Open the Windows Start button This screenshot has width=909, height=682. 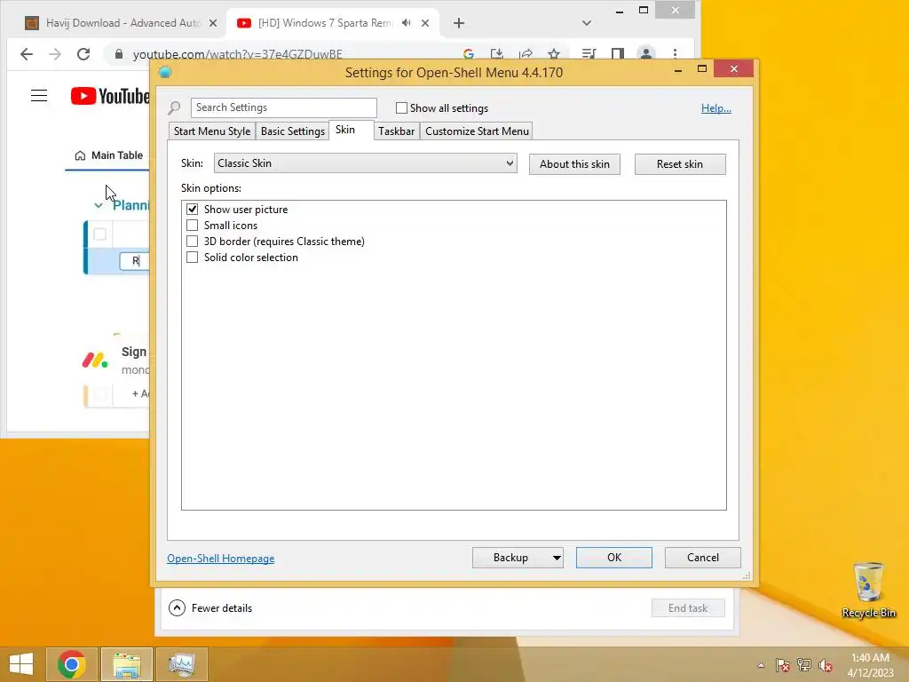(21, 664)
